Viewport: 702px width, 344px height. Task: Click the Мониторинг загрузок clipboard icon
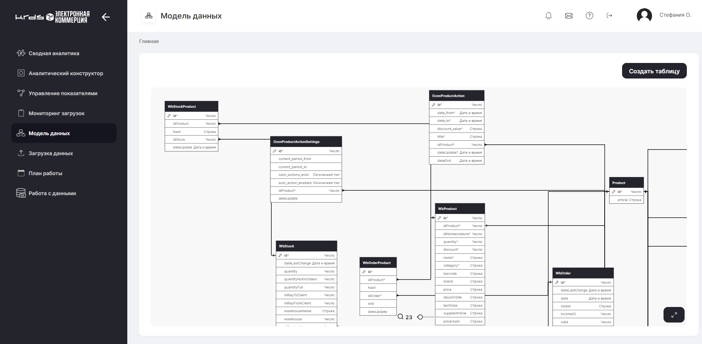pos(21,113)
